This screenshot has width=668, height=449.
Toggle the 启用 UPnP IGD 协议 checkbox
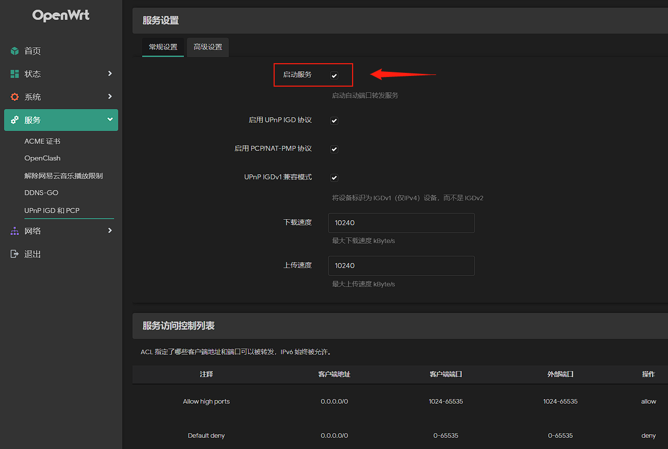[334, 121]
